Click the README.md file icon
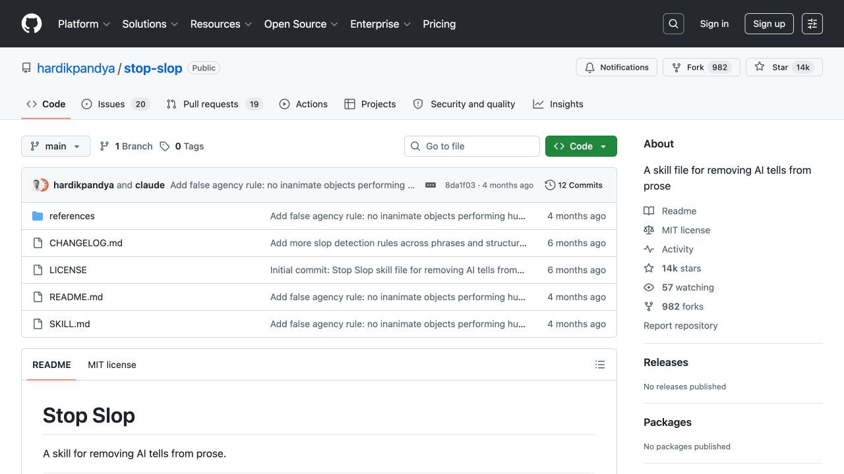844x474 pixels. point(38,297)
